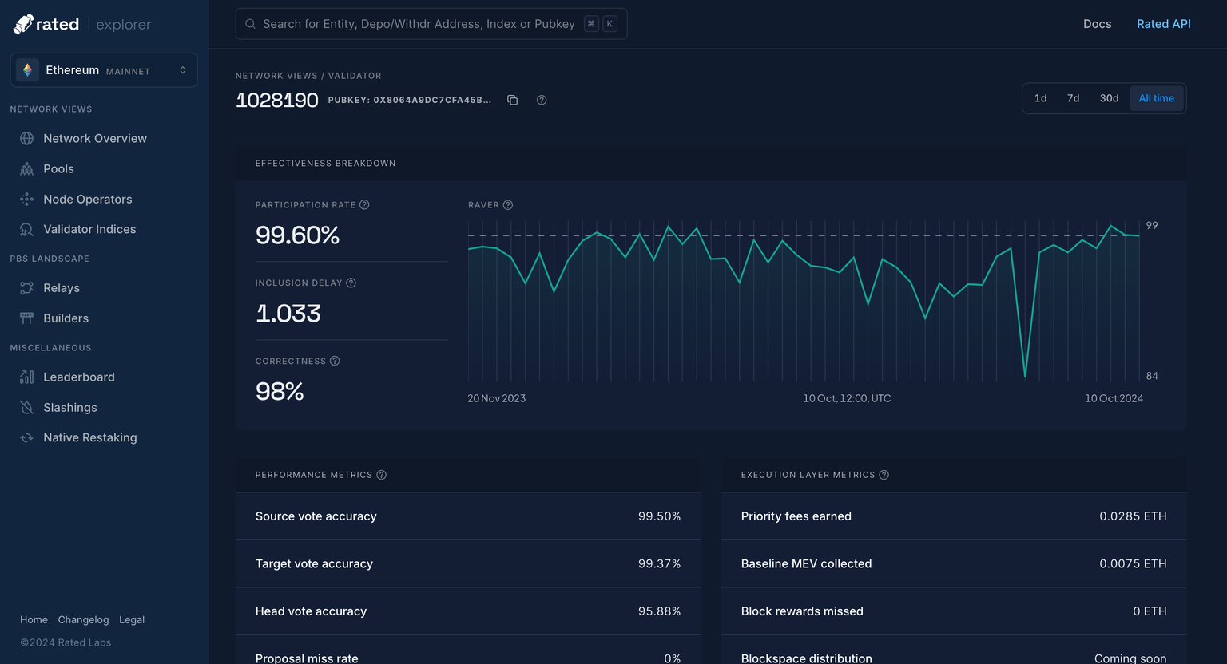Click the Baseline MEV collected row
The image size is (1227, 664).
tap(954, 563)
